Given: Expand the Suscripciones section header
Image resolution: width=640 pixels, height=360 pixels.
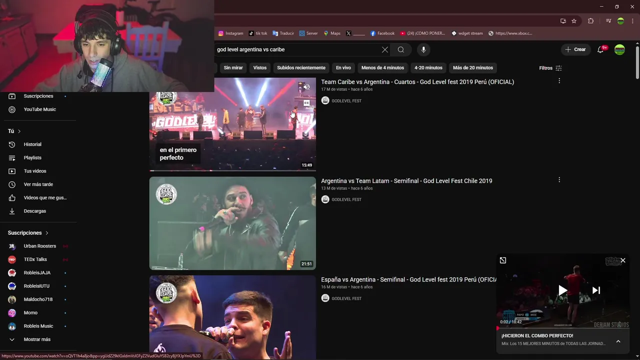Looking at the screenshot, I should (x=28, y=233).
